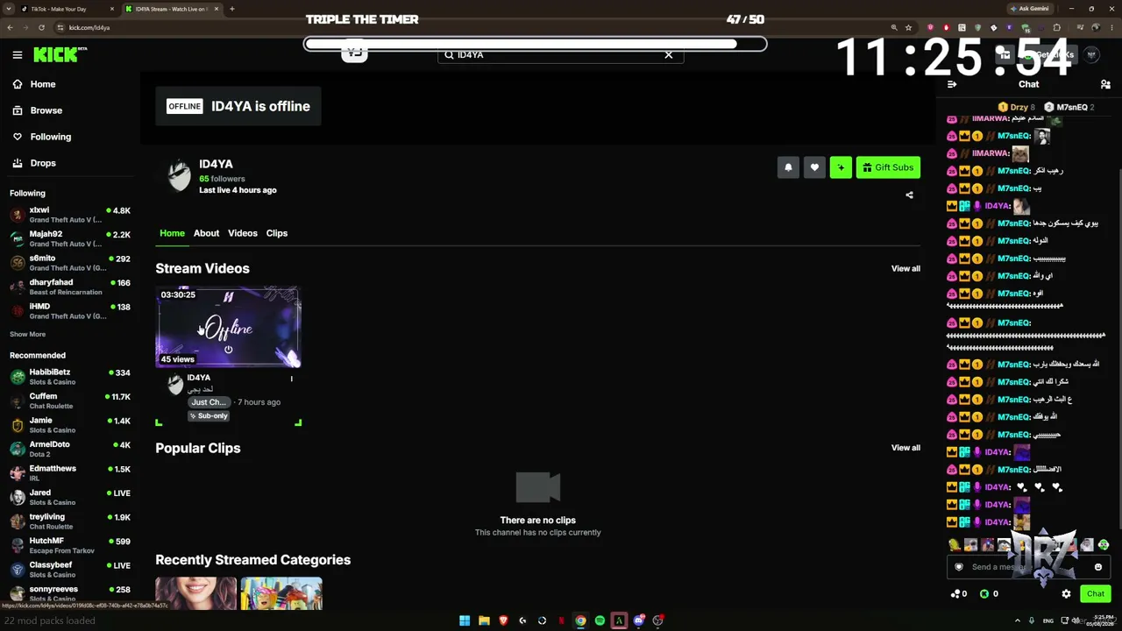This screenshot has width=1122, height=631.
Task: Expand the Following list with Show More
Action: [27, 334]
